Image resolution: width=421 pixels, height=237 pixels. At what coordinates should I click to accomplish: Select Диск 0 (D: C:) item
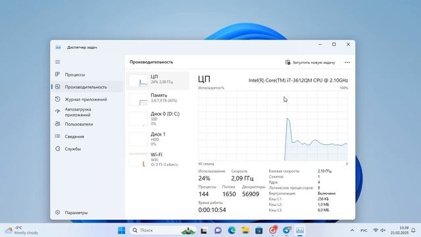(x=158, y=118)
